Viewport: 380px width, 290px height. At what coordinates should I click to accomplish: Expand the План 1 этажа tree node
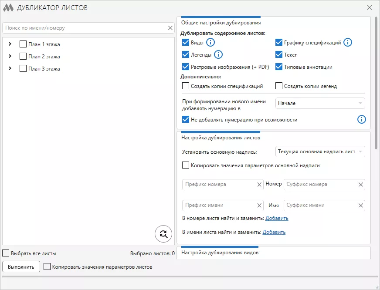[x=10, y=44]
